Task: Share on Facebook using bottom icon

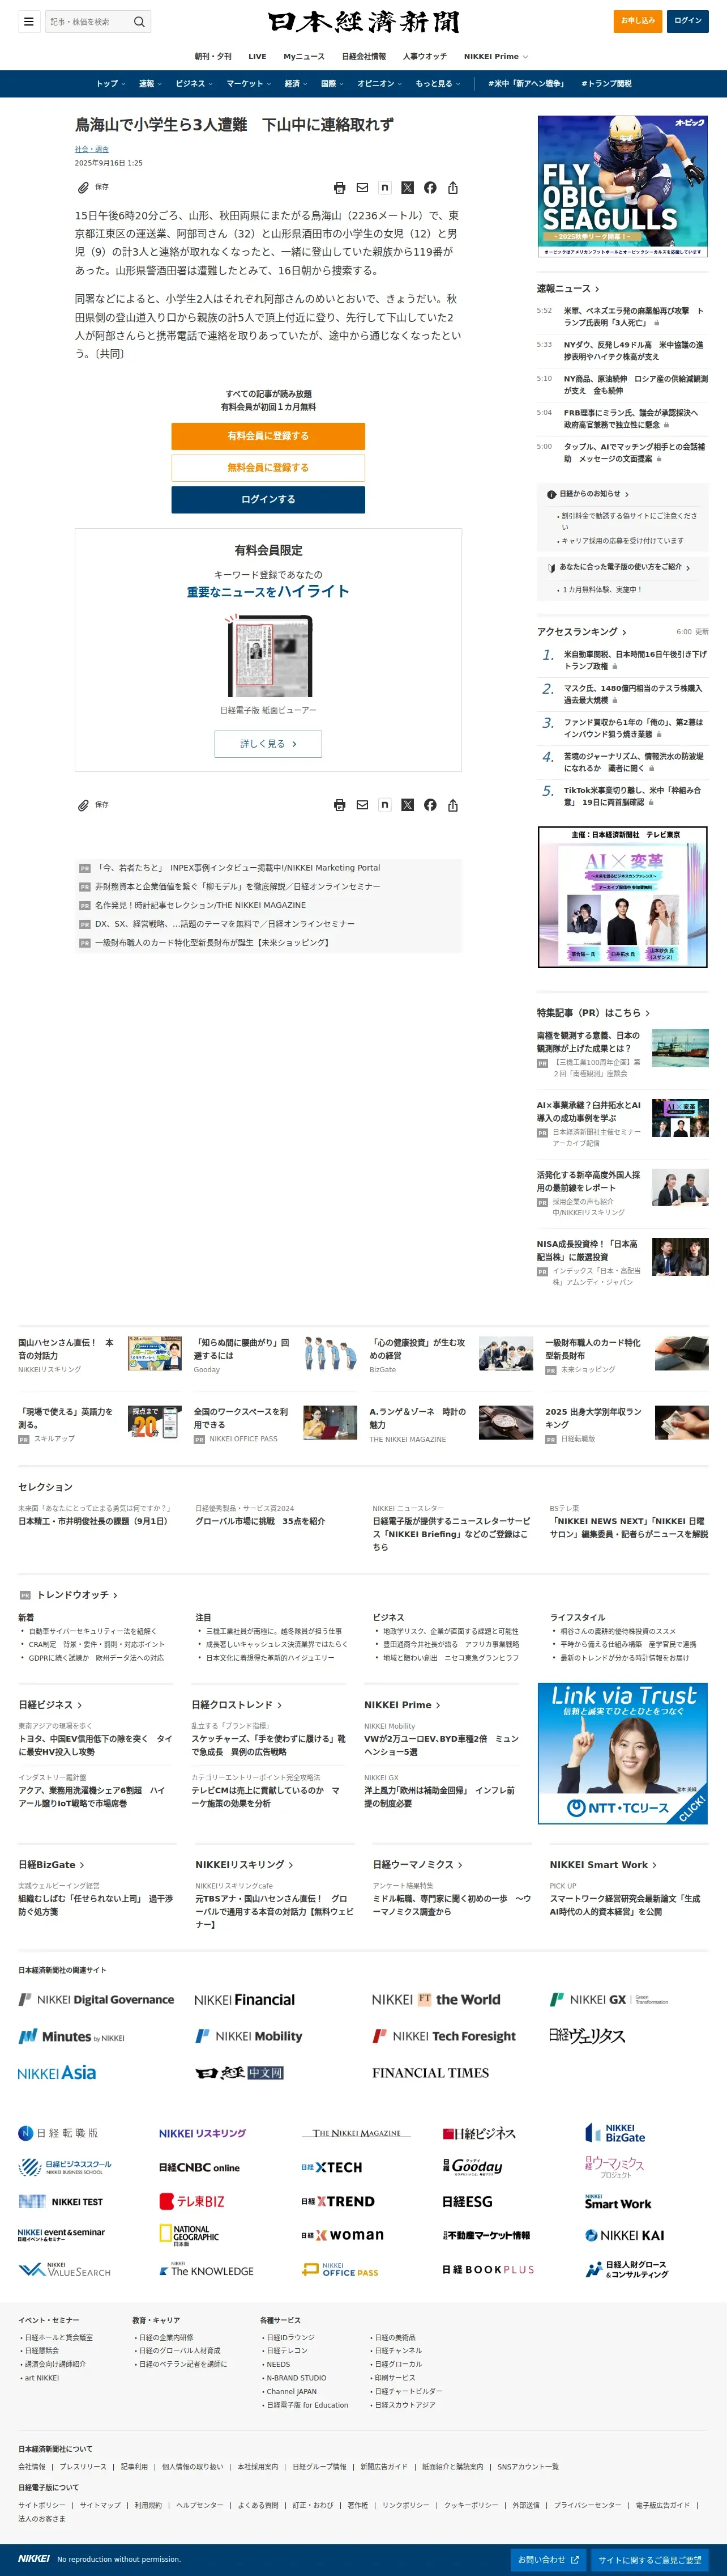Action: coord(429,805)
